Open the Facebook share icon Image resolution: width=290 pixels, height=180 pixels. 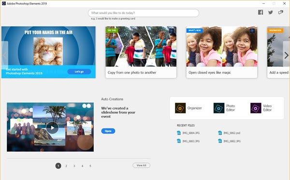pyautogui.click(x=261, y=13)
